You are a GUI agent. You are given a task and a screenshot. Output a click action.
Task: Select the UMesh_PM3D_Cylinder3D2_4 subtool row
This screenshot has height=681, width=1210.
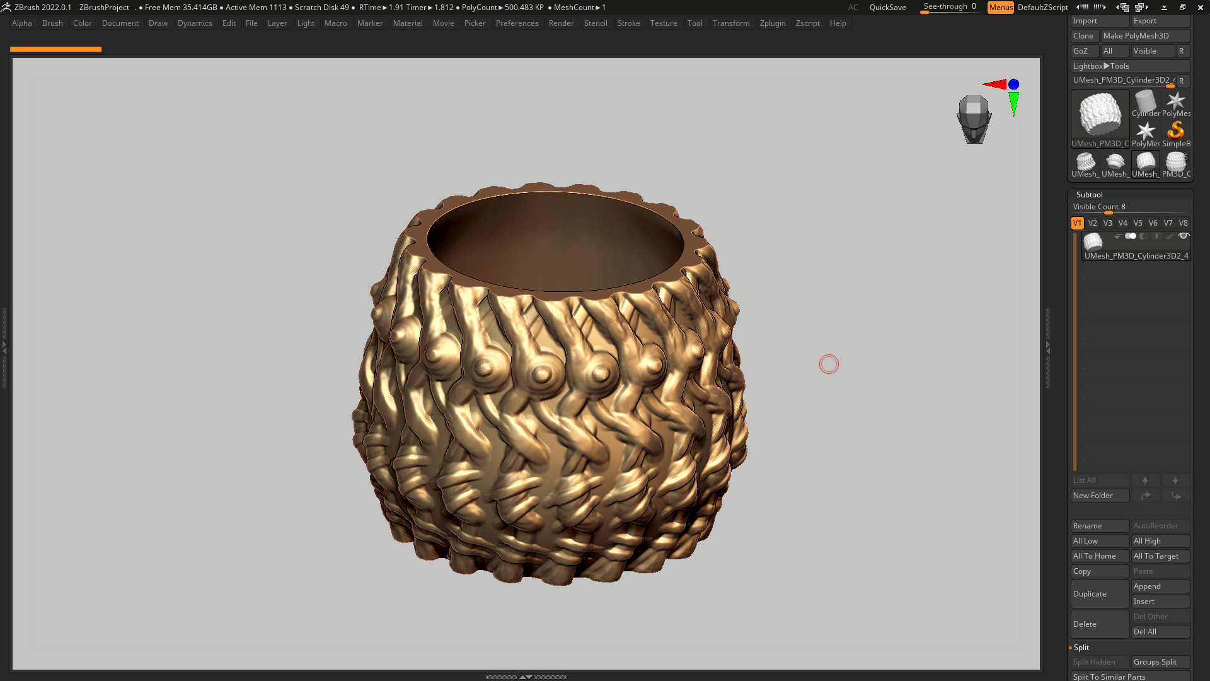[1136, 246]
